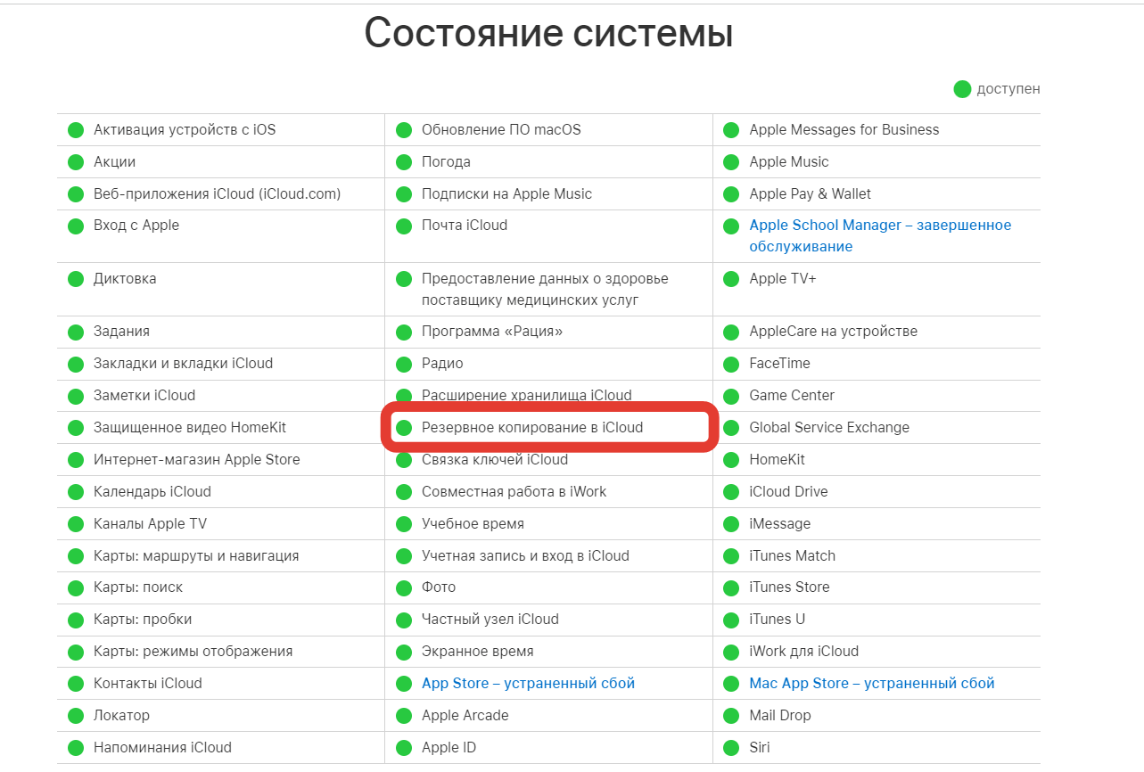Viewport: 1144px width, 772px height.
Task: Click the status indicator for Siri
Action: [732, 747]
